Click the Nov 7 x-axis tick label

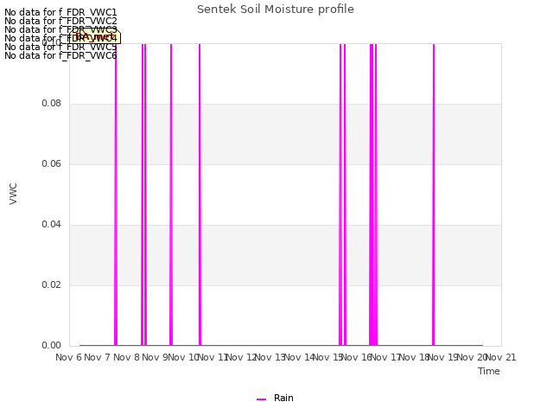point(98,357)
